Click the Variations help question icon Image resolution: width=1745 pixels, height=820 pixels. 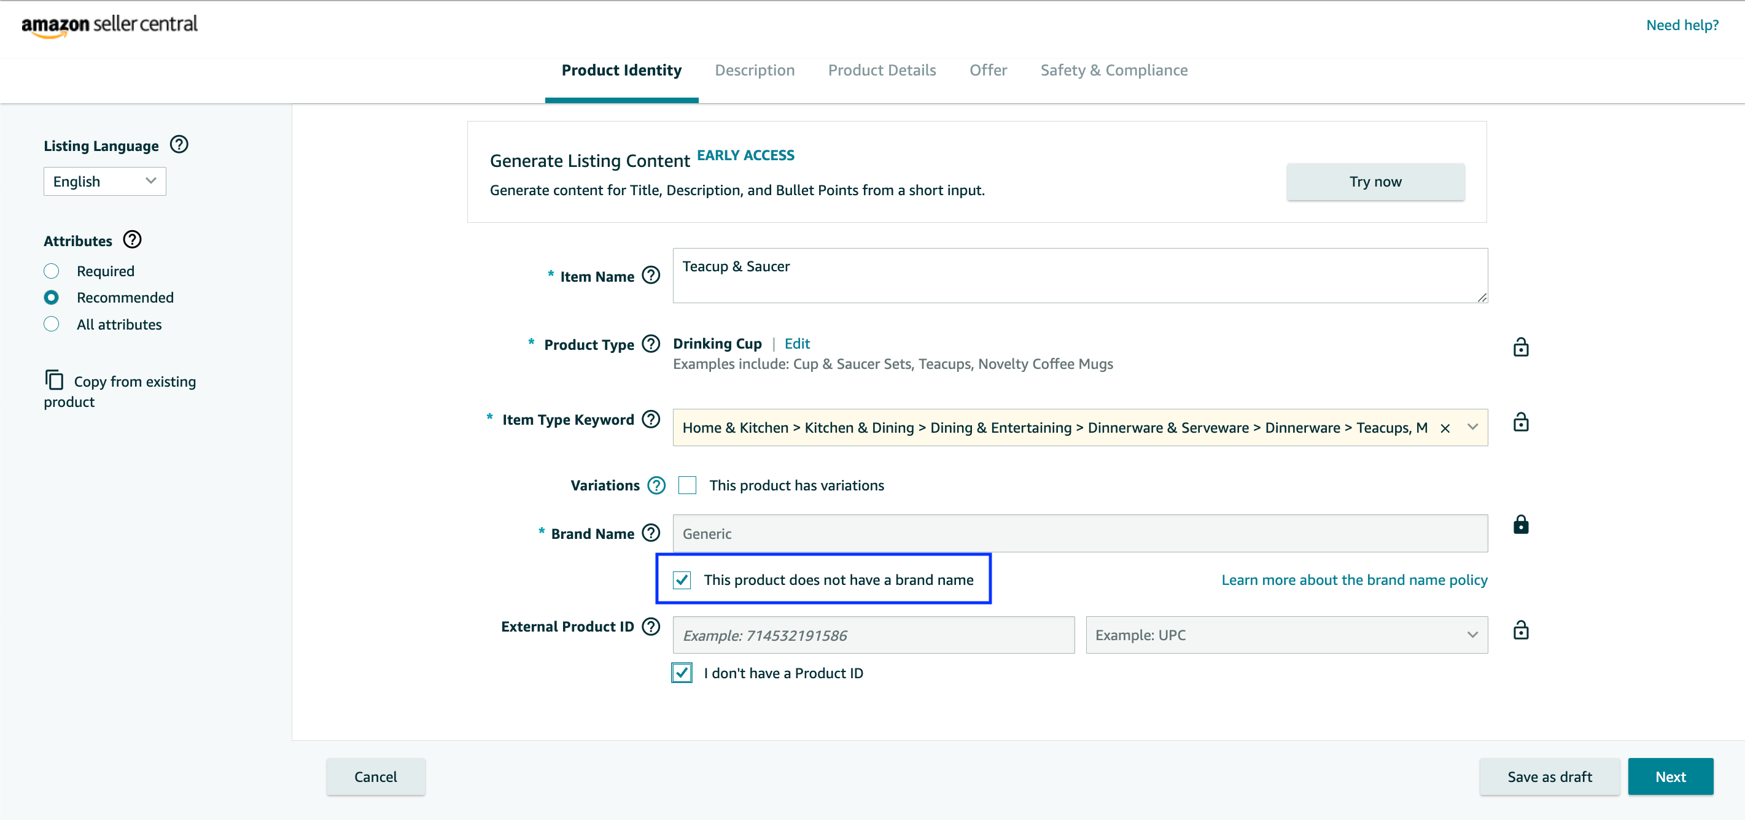pyautogui.click(x=656, y=485)
